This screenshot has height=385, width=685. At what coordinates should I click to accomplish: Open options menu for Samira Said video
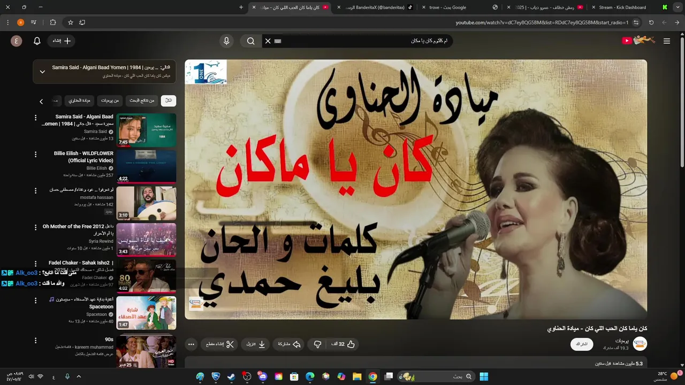click(36, 118)
